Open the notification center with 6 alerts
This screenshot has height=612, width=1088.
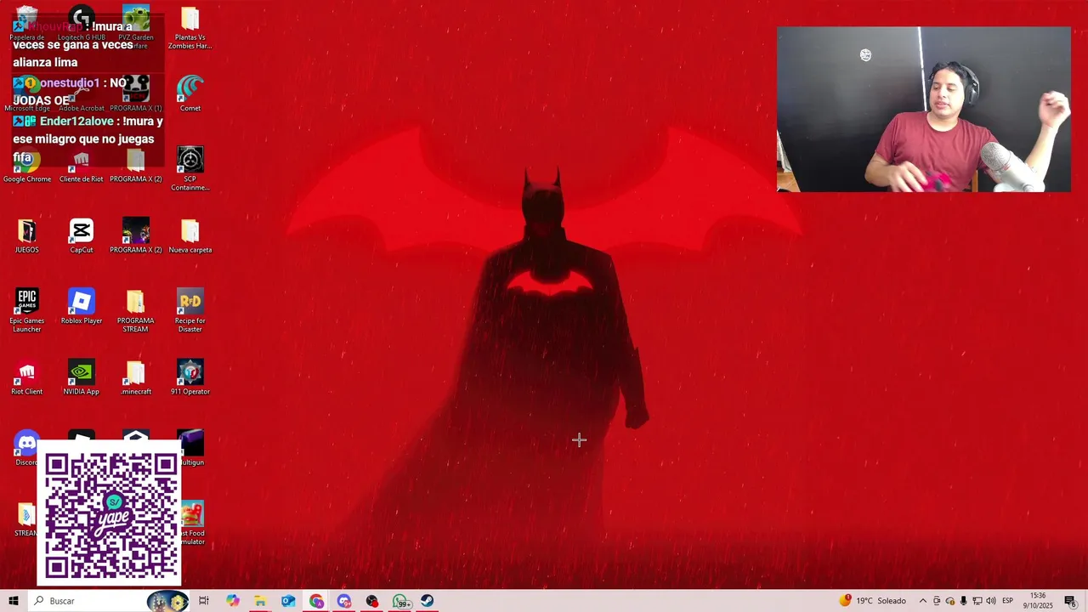[x=1070, y=601]
